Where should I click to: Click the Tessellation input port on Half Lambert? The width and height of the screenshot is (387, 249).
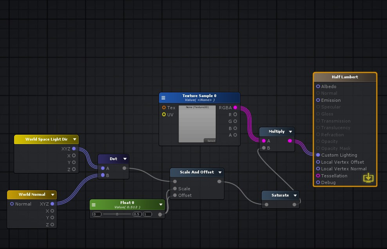pos(318,176)
